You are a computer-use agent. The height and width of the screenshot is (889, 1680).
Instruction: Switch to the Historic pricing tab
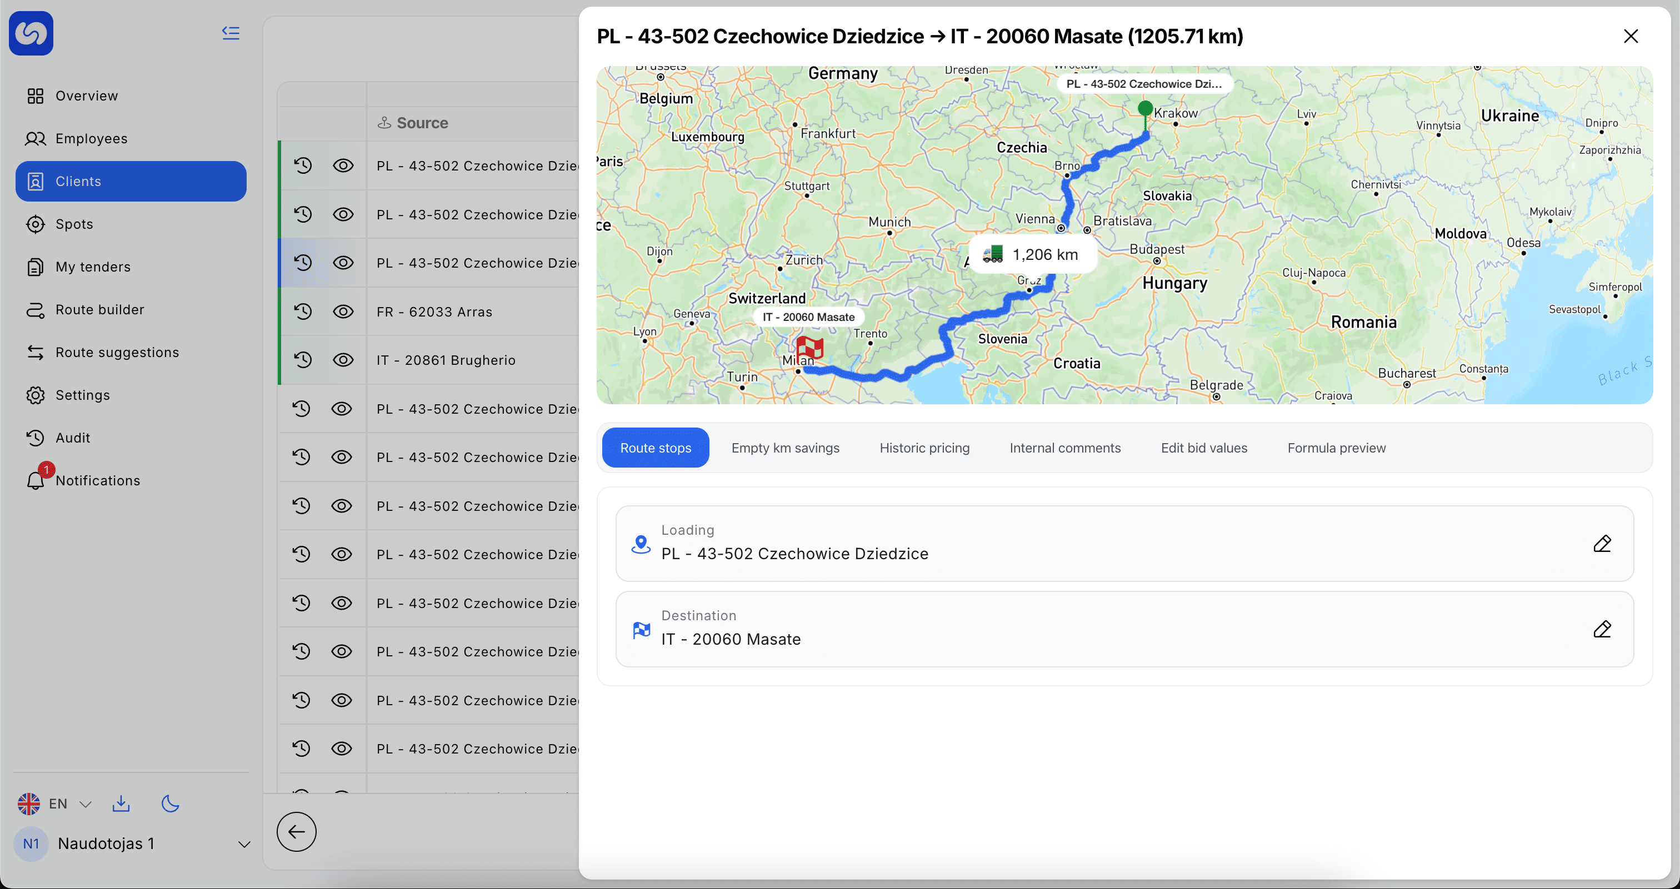pos(924,448)
